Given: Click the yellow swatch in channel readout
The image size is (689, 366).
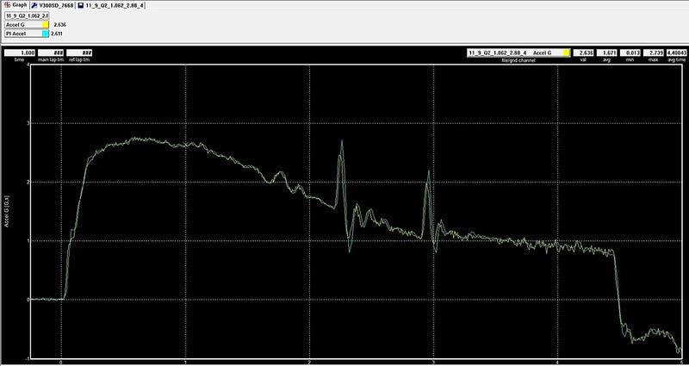Looking at the screenshot, I should (565, 53).
